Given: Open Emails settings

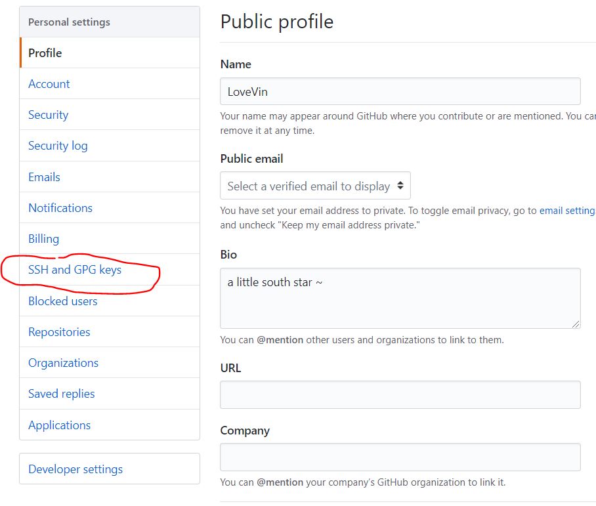Looking at the screenshot, I should (x=44, y=177).
